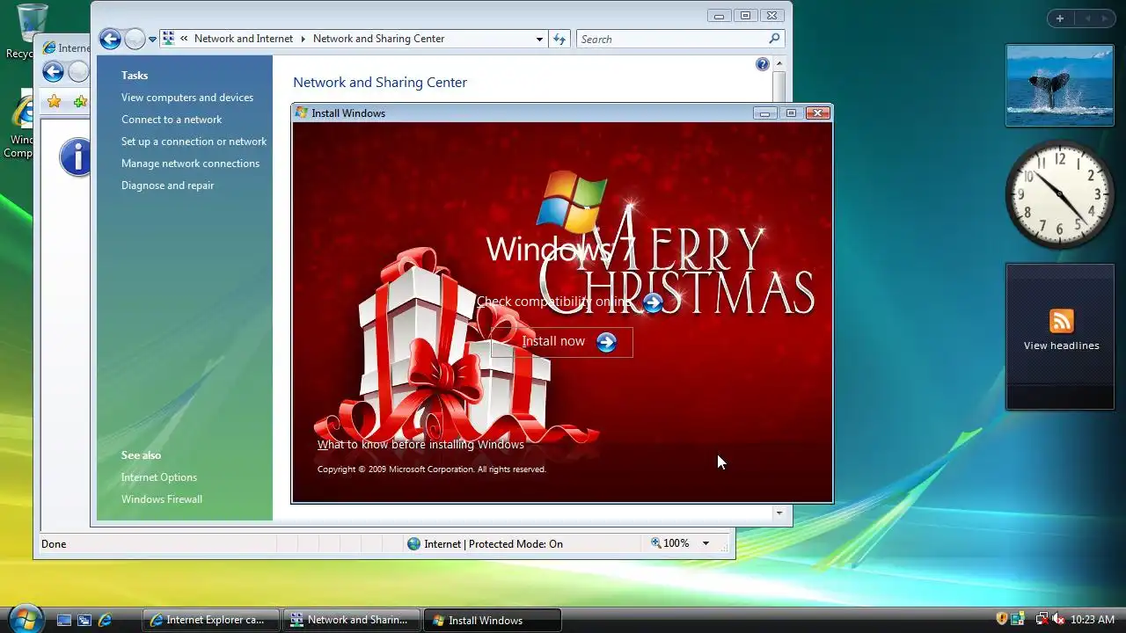Click the Internet Explorer title bar icon
1126x633 pixels.
(x=49, y=47)
